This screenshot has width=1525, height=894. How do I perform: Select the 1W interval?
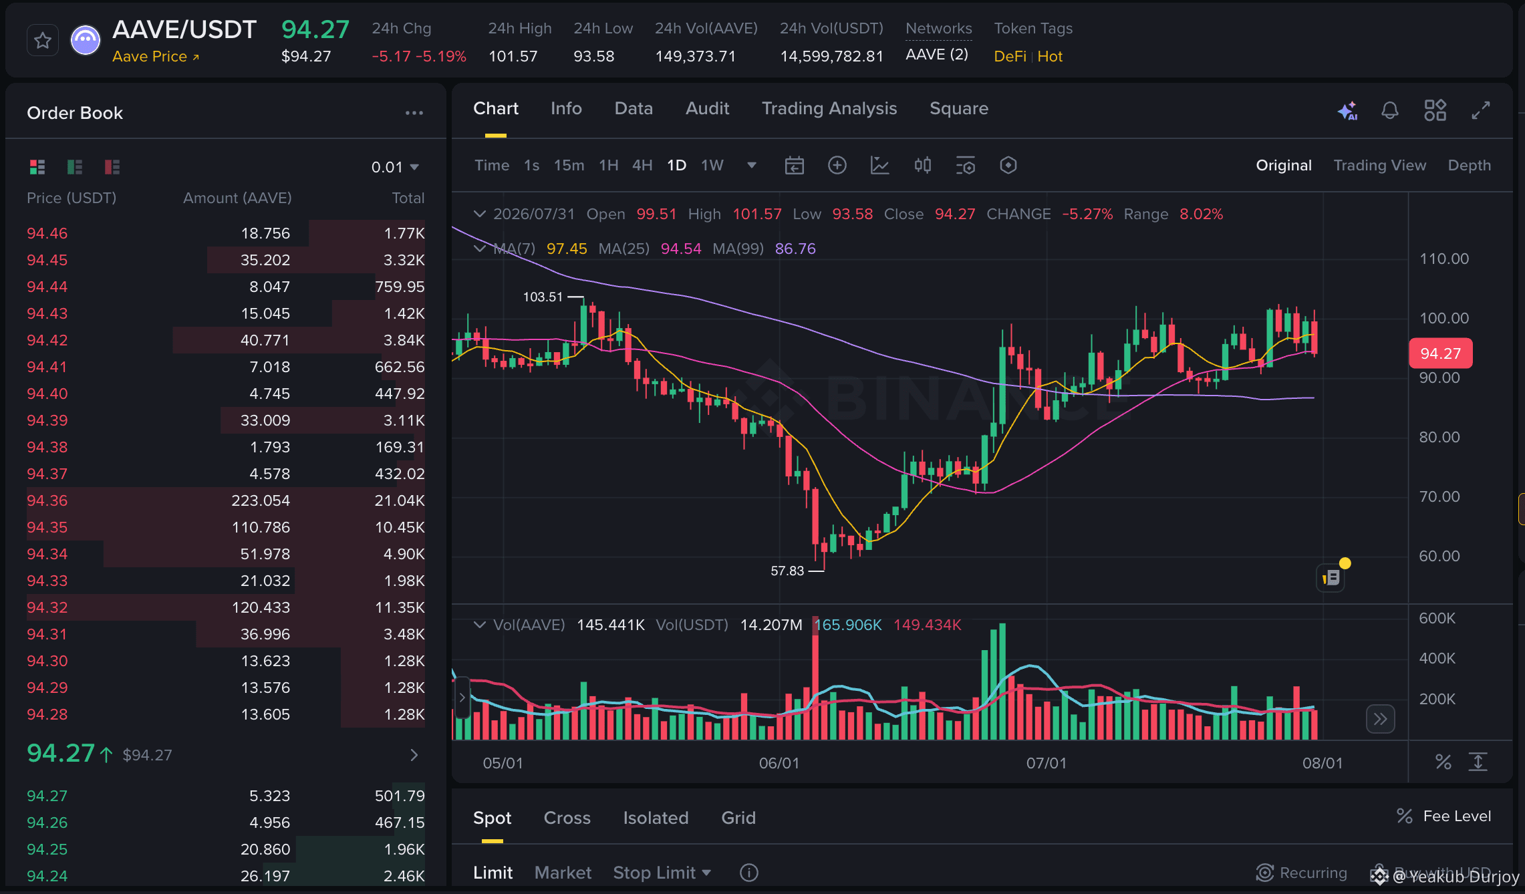712,165
